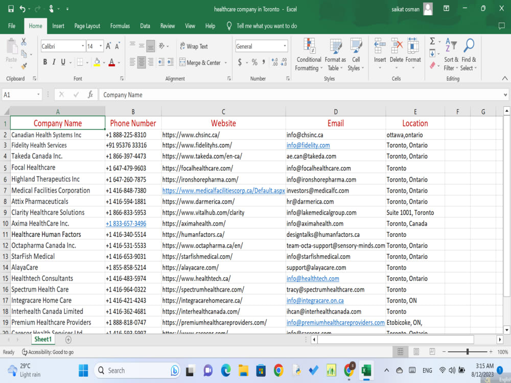Expand the Name Box dropdown arrow

pos(38,95)
